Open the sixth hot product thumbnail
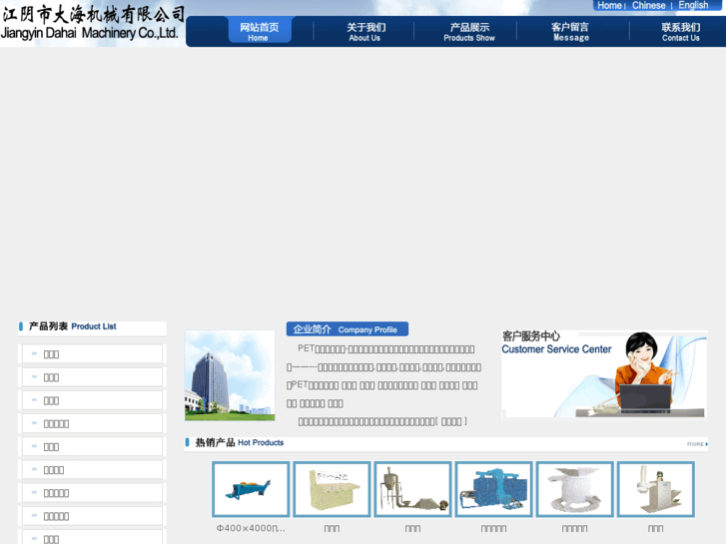 pyautogui.click(x=656, y=489)
